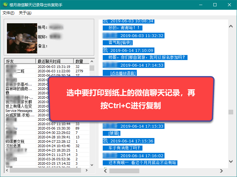Screen dimensions: 237x177
Task: Click friend list vertical scrollbar thumb
Action: [92, 68]
